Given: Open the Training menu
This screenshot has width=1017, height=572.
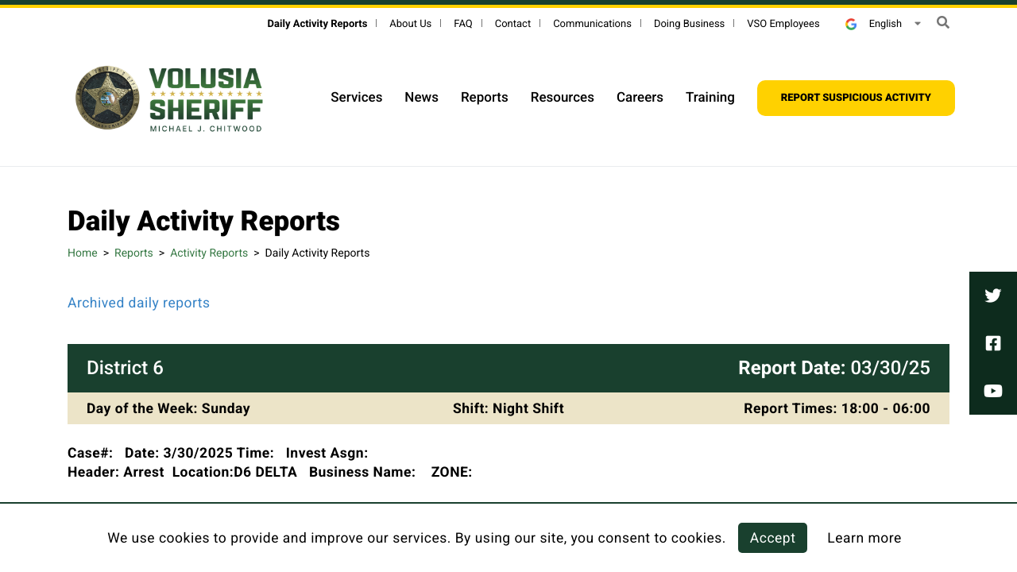Looking at the screenshot, I should pos(710,97).
